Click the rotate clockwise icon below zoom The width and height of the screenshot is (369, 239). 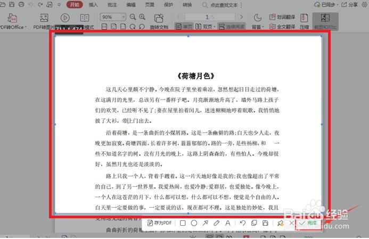tap(133, 27)
